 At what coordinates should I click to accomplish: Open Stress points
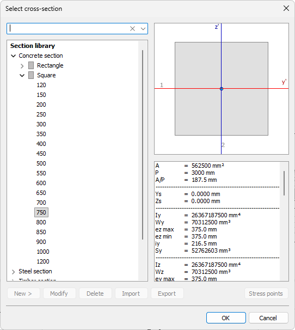[x=266, y=294]
